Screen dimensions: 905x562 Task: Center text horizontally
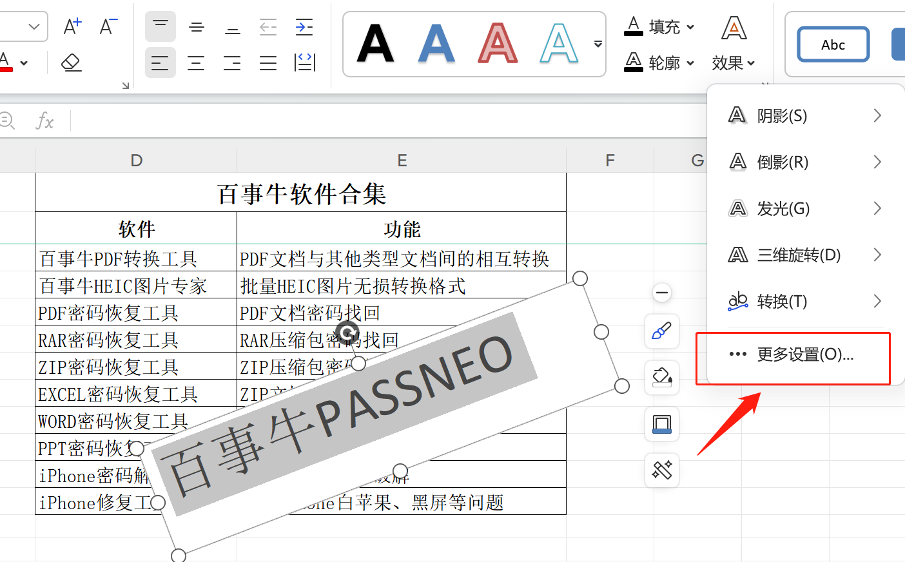point(197,63)
